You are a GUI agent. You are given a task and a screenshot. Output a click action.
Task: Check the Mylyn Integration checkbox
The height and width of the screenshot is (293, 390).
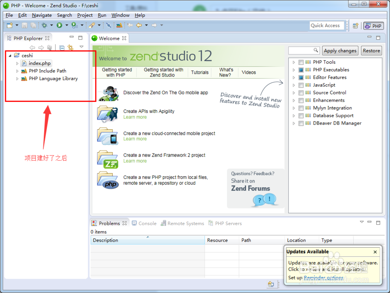301,108
